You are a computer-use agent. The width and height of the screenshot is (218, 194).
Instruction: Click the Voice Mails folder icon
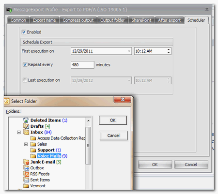click(x=33, y=156)
